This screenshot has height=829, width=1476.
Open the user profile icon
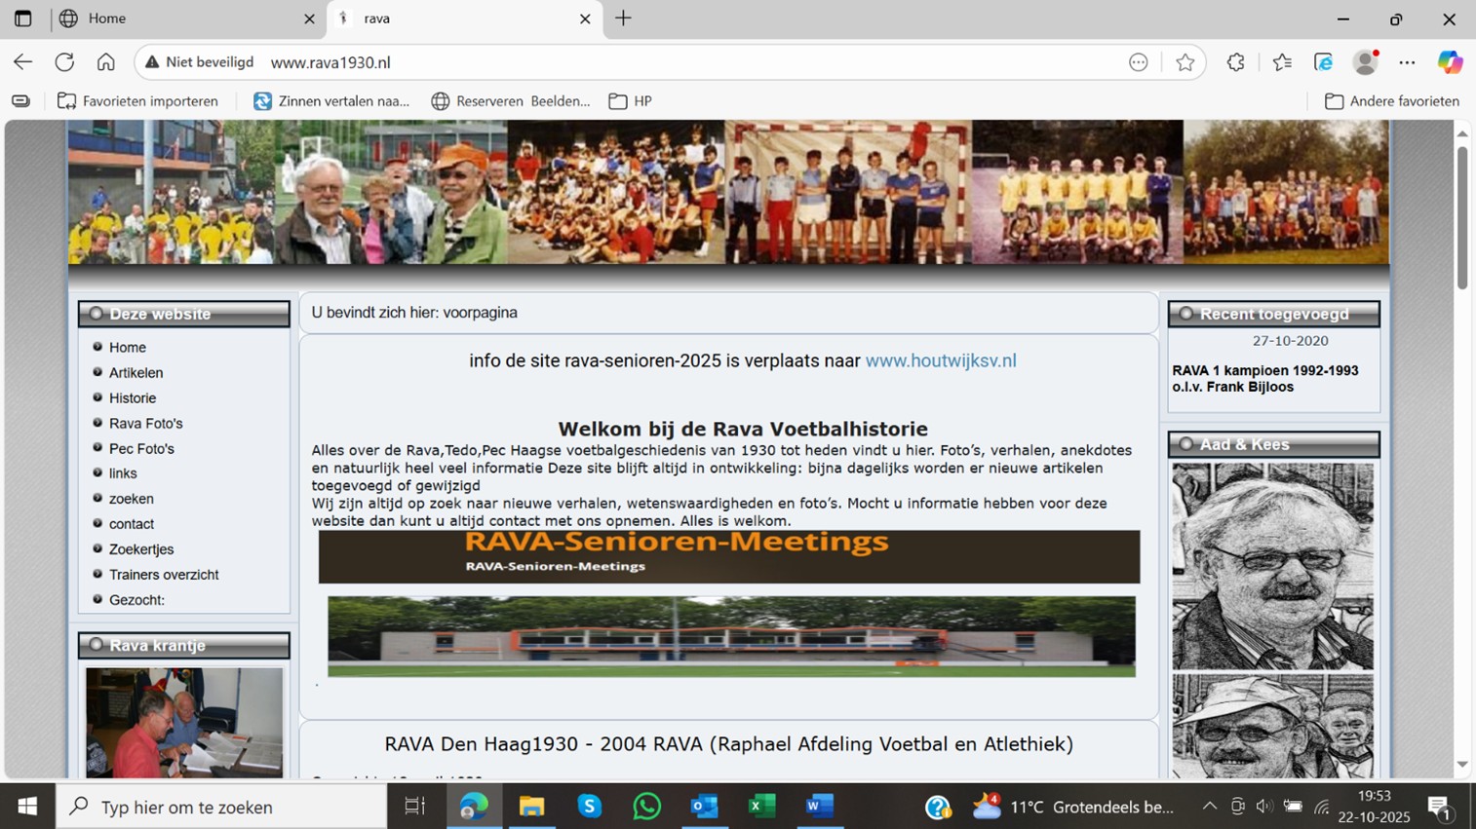click(x=1365, y=62)
